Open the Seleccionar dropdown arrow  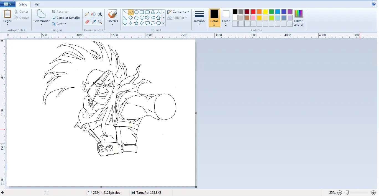[41, 24]
